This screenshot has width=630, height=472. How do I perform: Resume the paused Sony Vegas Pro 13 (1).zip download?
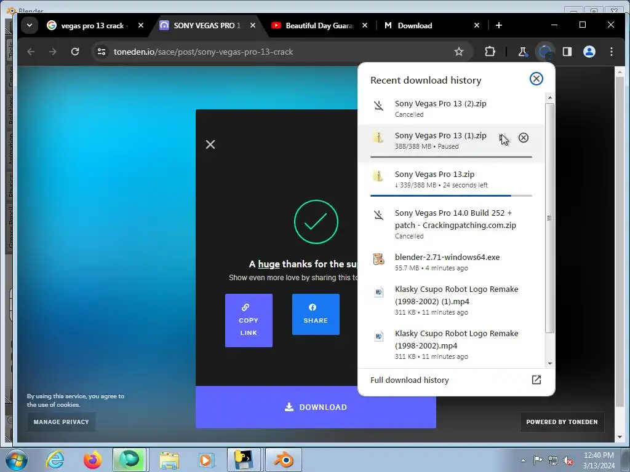tap(502, 138)
